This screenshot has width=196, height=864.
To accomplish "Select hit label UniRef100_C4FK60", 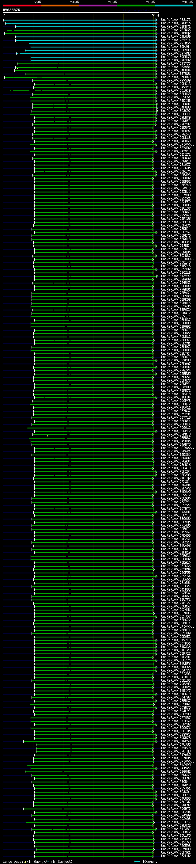I will (x=176, y=141).
